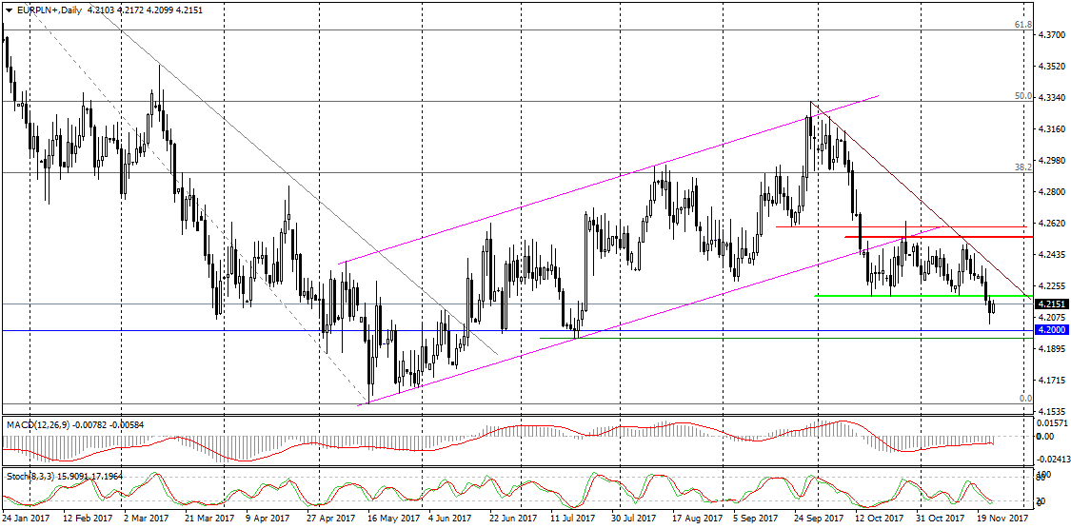Click the 5 Sep 2017 date label
The height and width of the screenshot is (529, 1071).
(x=756, y=519)
